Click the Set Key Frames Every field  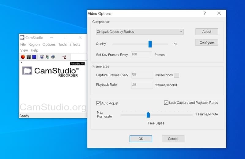[141, 55]
